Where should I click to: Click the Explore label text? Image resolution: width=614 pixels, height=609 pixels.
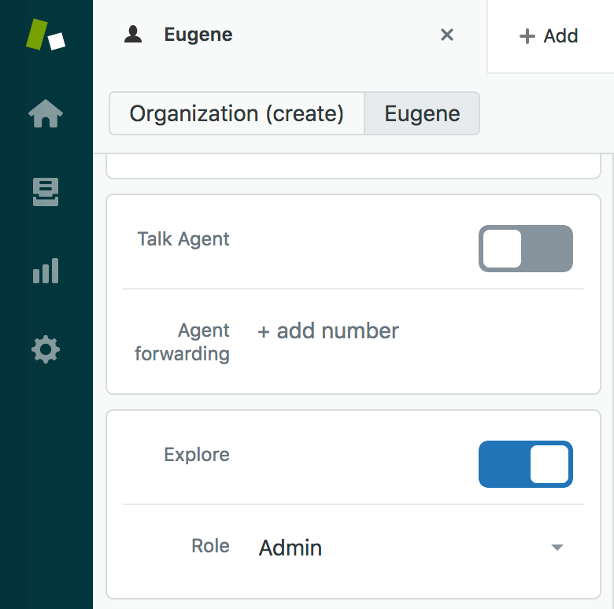197,455
